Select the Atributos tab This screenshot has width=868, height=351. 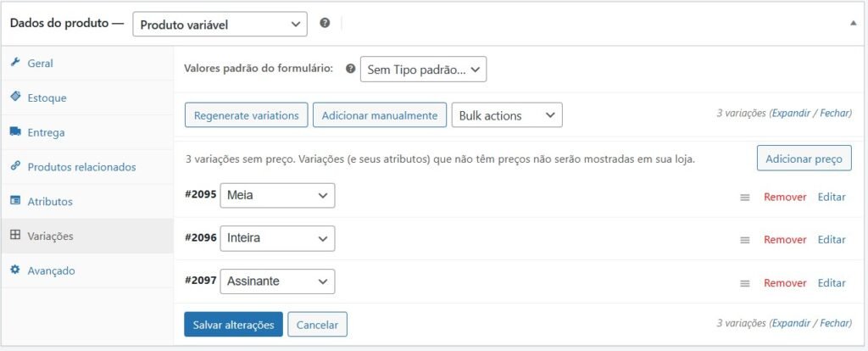50,202
